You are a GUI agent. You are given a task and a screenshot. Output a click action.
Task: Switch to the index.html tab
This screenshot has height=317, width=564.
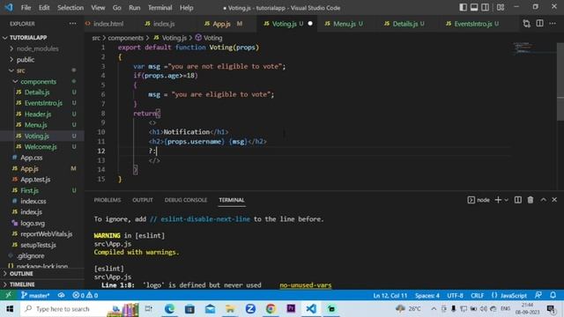point(108,24)
